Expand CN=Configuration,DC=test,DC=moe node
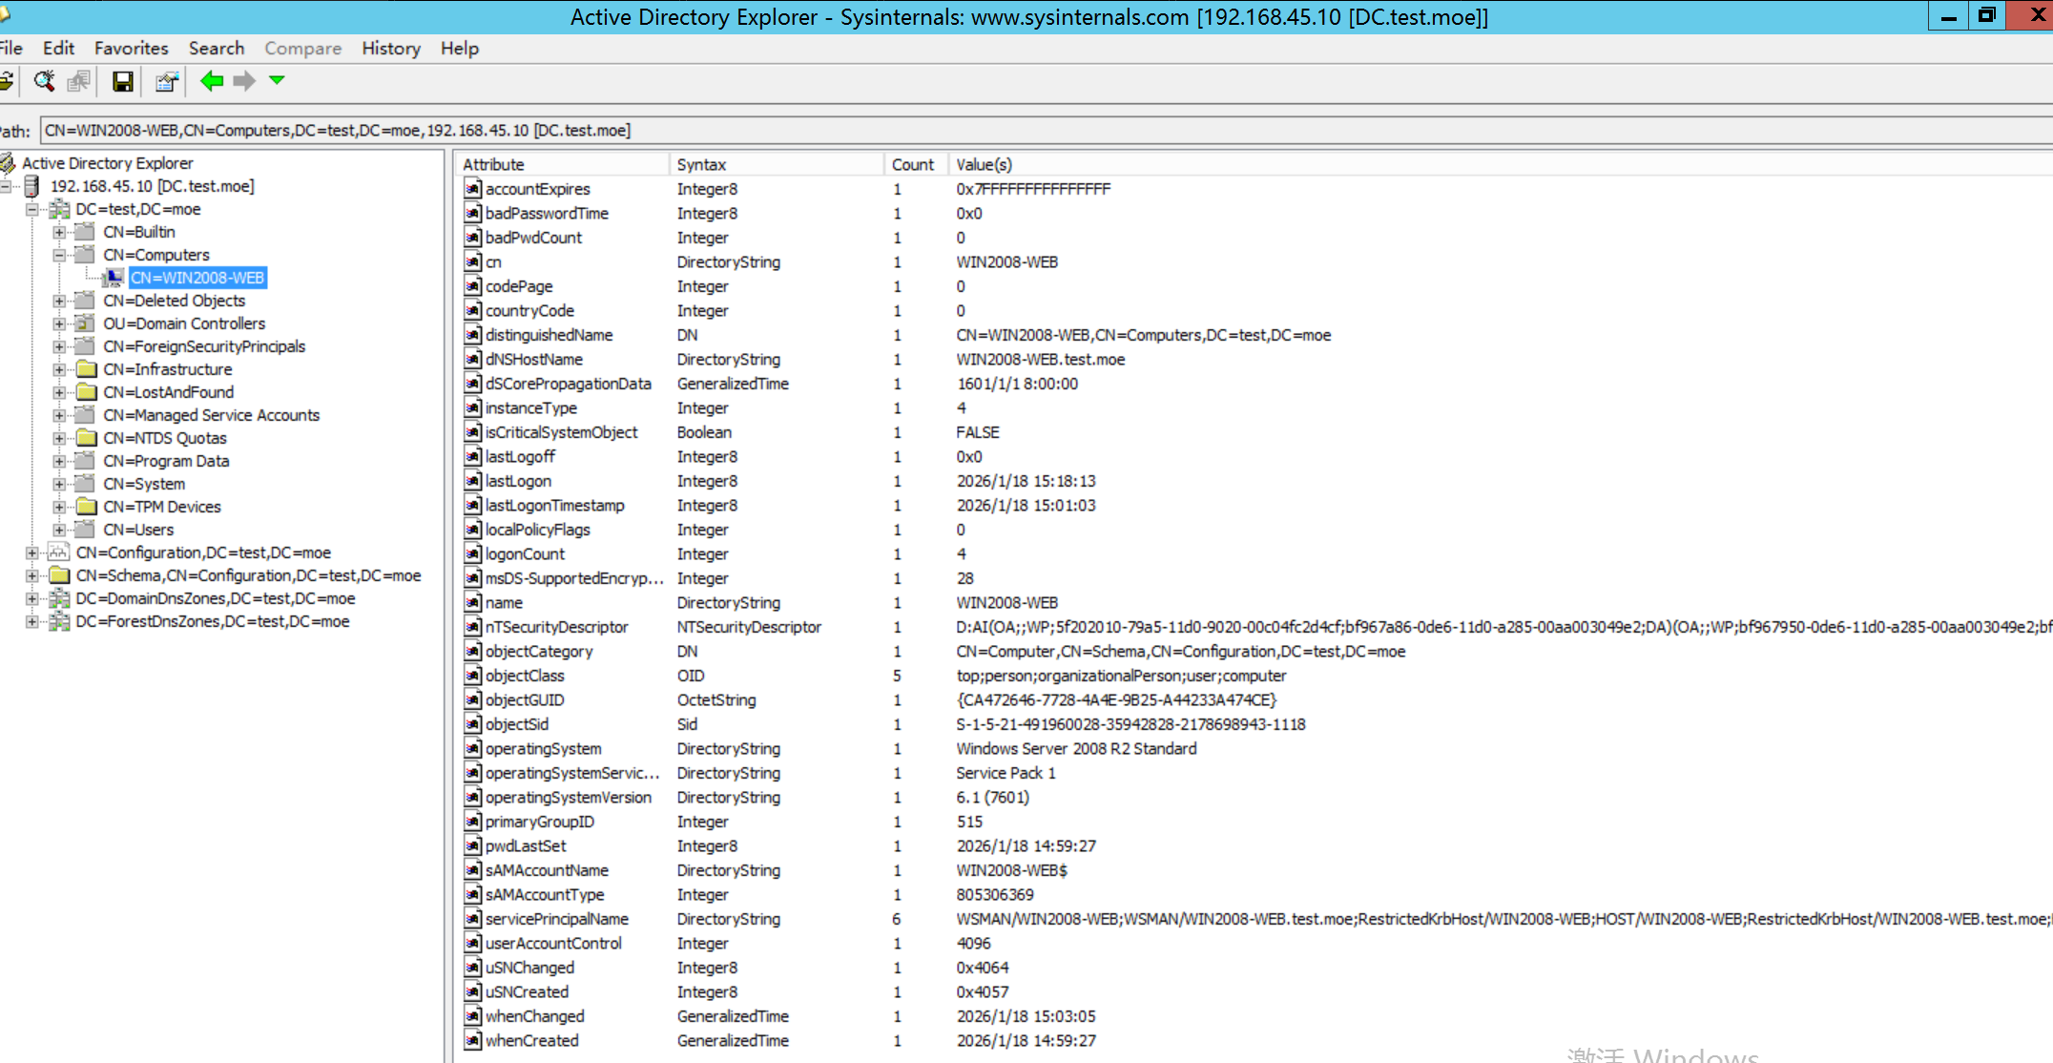Screen dimensions: 2053x1063 31,552
